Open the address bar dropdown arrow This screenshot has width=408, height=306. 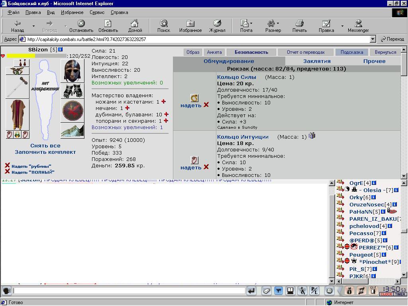(373, 39)
